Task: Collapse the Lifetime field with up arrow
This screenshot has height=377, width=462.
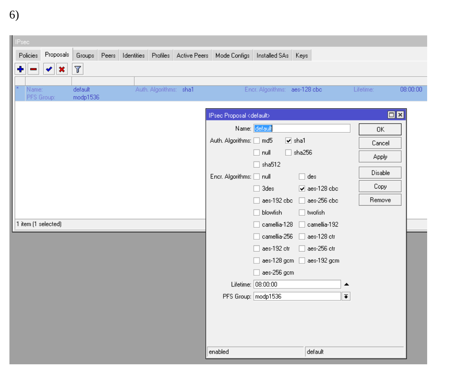Action: (346, 284)
